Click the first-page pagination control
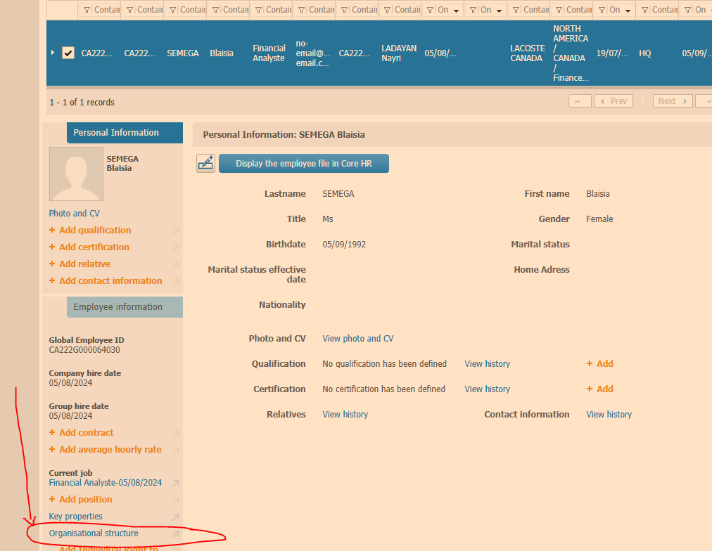Viewport: 712px width, 551px height. pos(580,101)
